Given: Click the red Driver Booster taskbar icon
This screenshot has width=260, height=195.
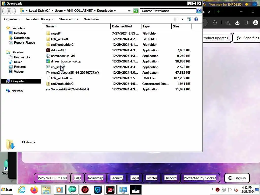Looking at the screenshot, I should point(85,189).
